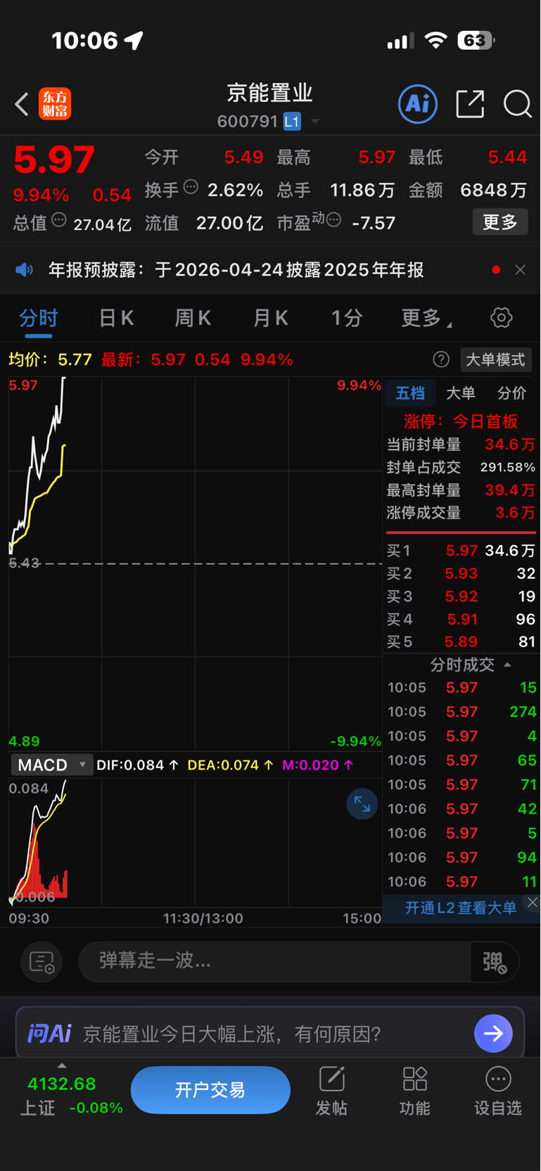This screenshot has width=541, height=1171.
Task: Open the danmaku list settings icon
Action: [x=42, y=962]
